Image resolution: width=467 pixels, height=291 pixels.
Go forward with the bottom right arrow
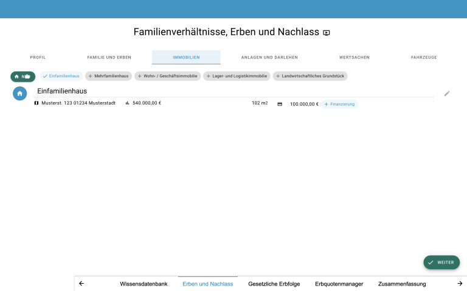click(460, 284)
